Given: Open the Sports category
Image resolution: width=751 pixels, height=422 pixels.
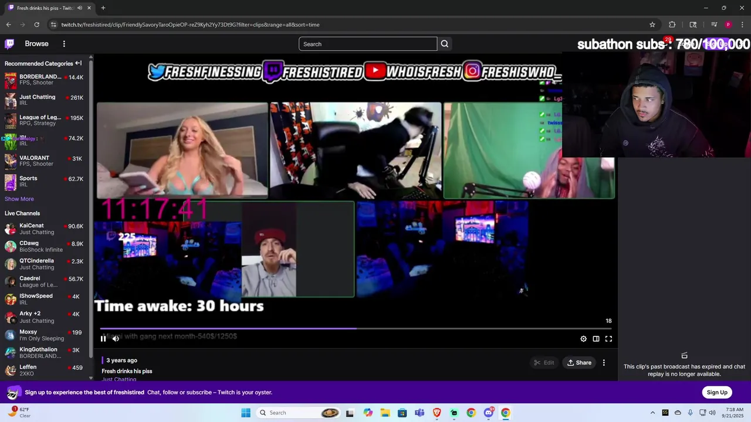Looking at the screenshot, I should click(x=45, y=182).
